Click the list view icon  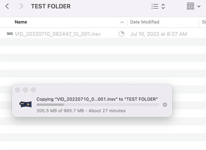coord(155,6)
